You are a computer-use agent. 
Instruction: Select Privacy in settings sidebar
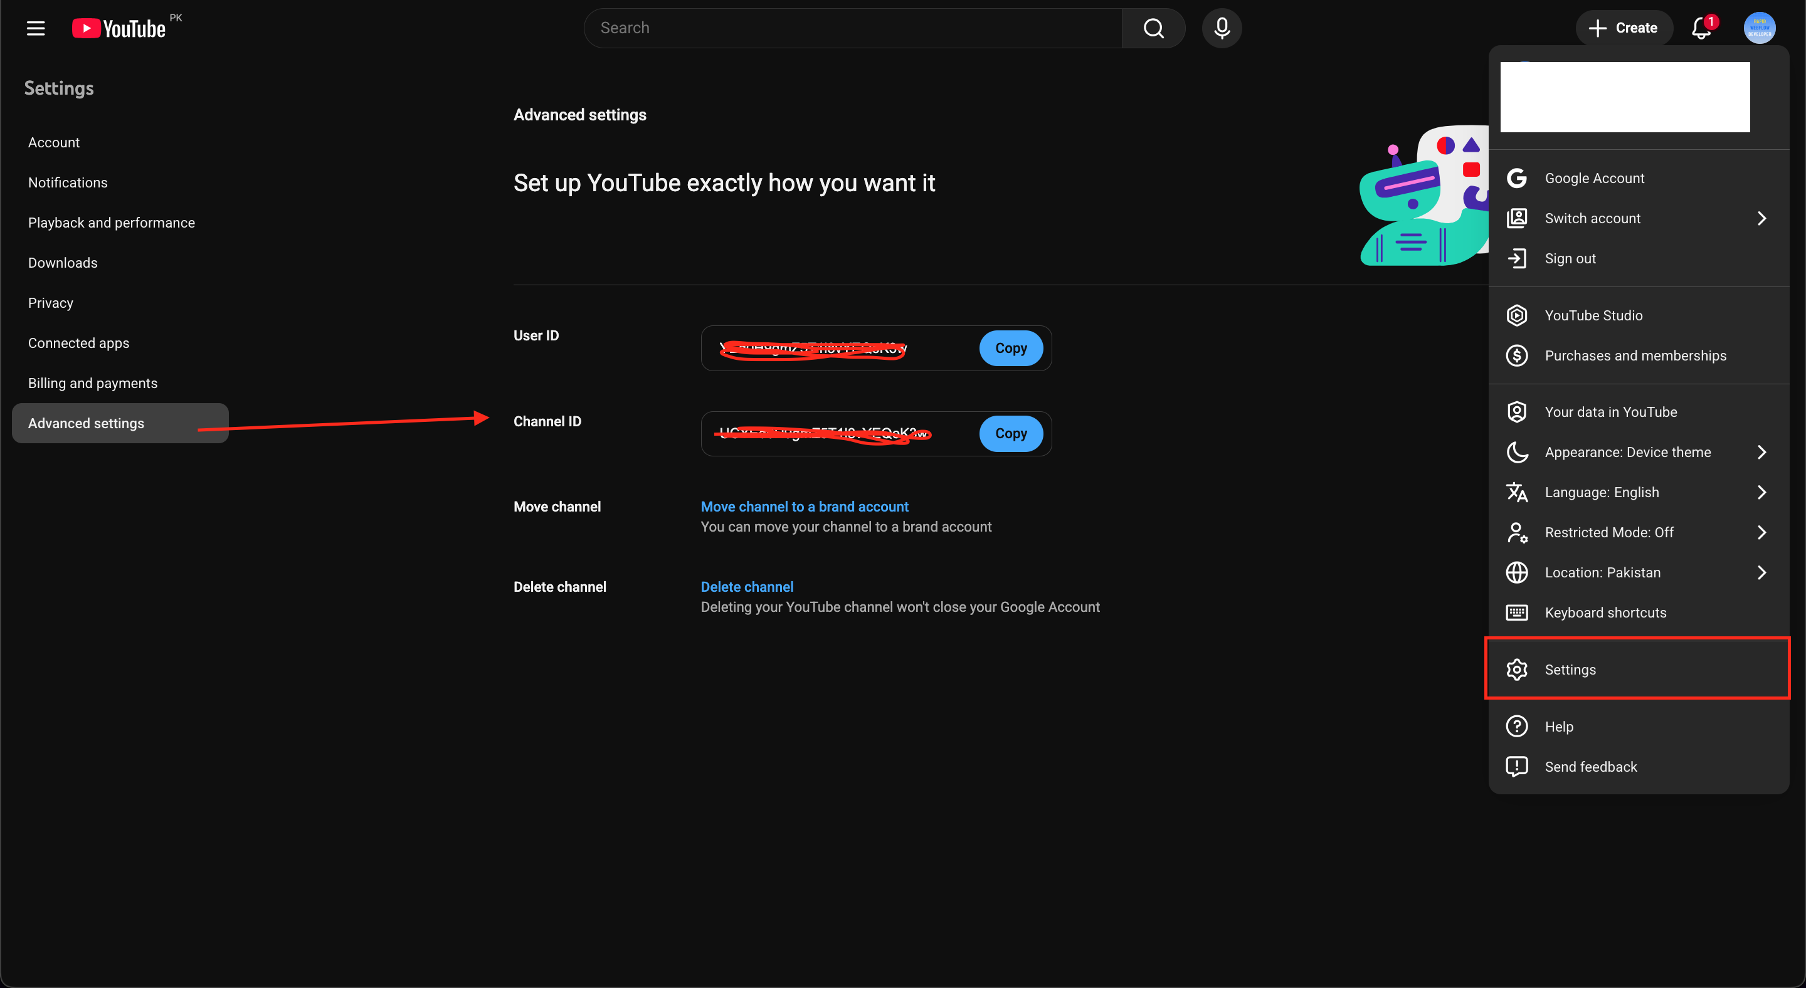(50, 303)
